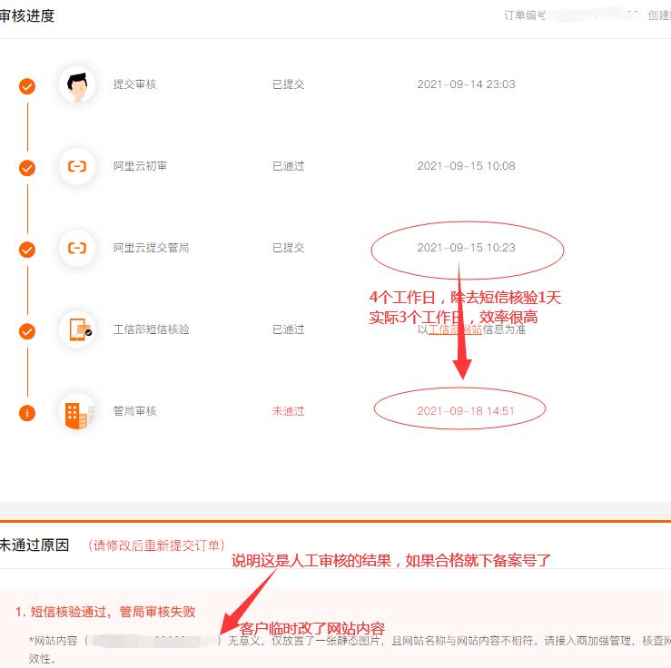Click the phone icon for 工信部短信核验
This screenshot has width=671, height=668.
coord(77,329)
